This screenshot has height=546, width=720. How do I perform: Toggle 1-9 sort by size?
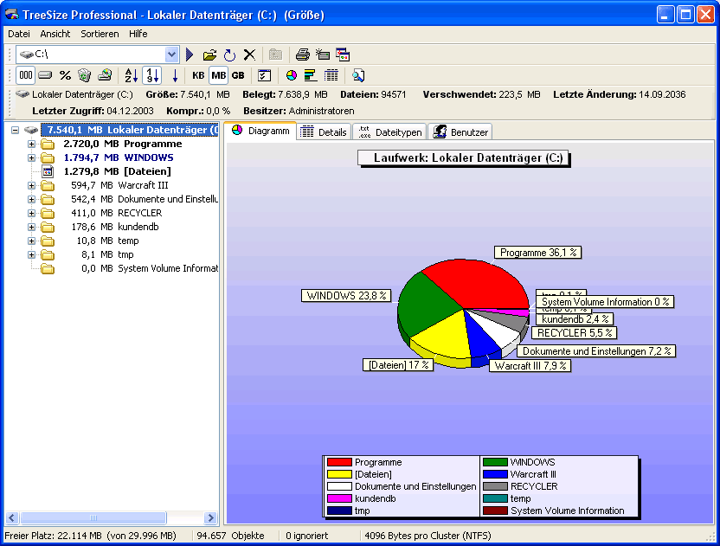[152, 75]
